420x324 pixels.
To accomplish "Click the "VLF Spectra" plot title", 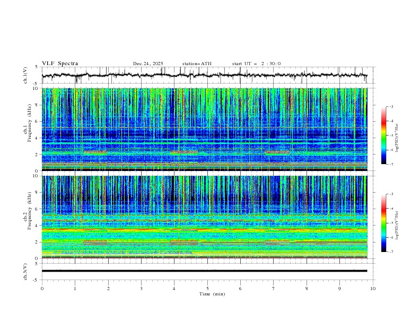I will tap(60, 64).
